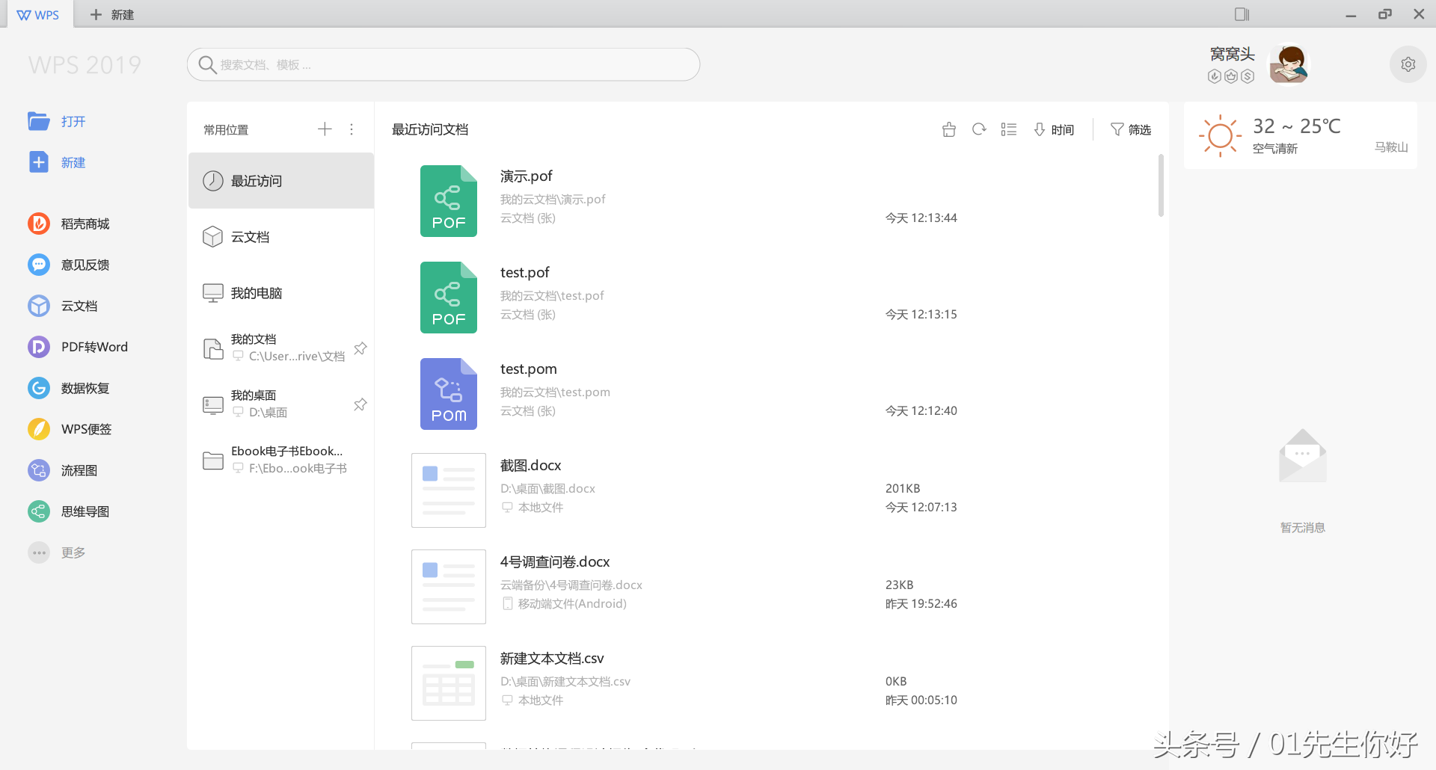Unpin 我的文档 using its pin icon

(x=360, y=348)
